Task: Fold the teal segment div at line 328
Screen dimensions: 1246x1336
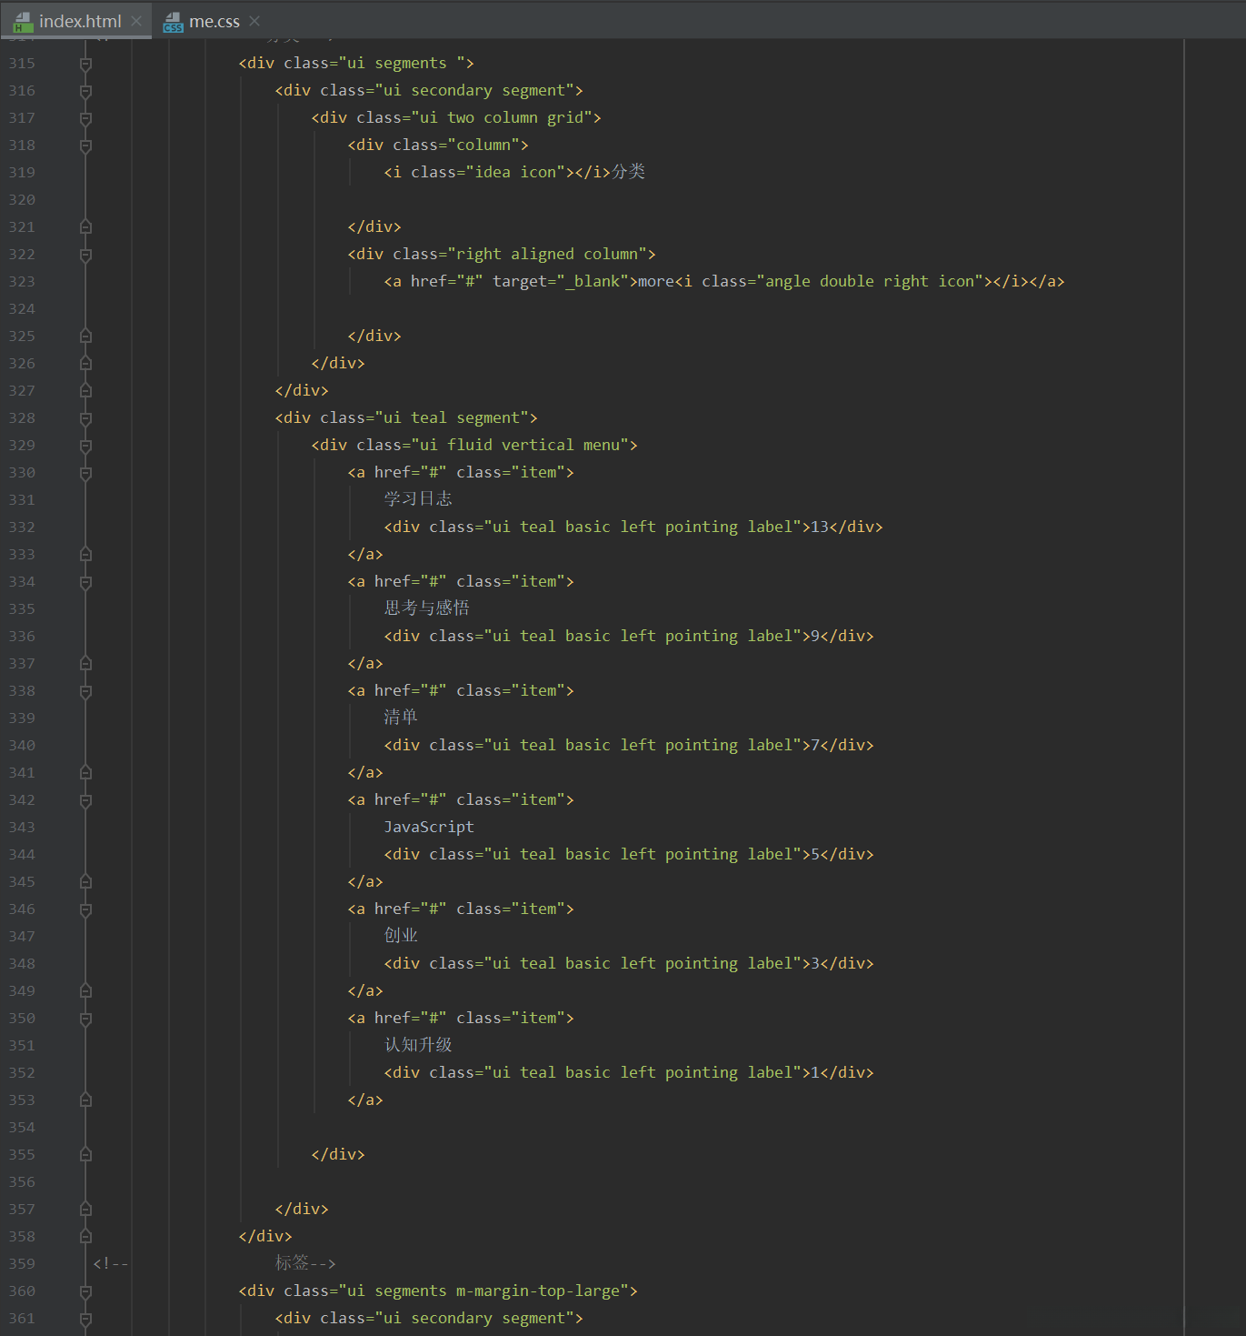Action: (85, 418)
